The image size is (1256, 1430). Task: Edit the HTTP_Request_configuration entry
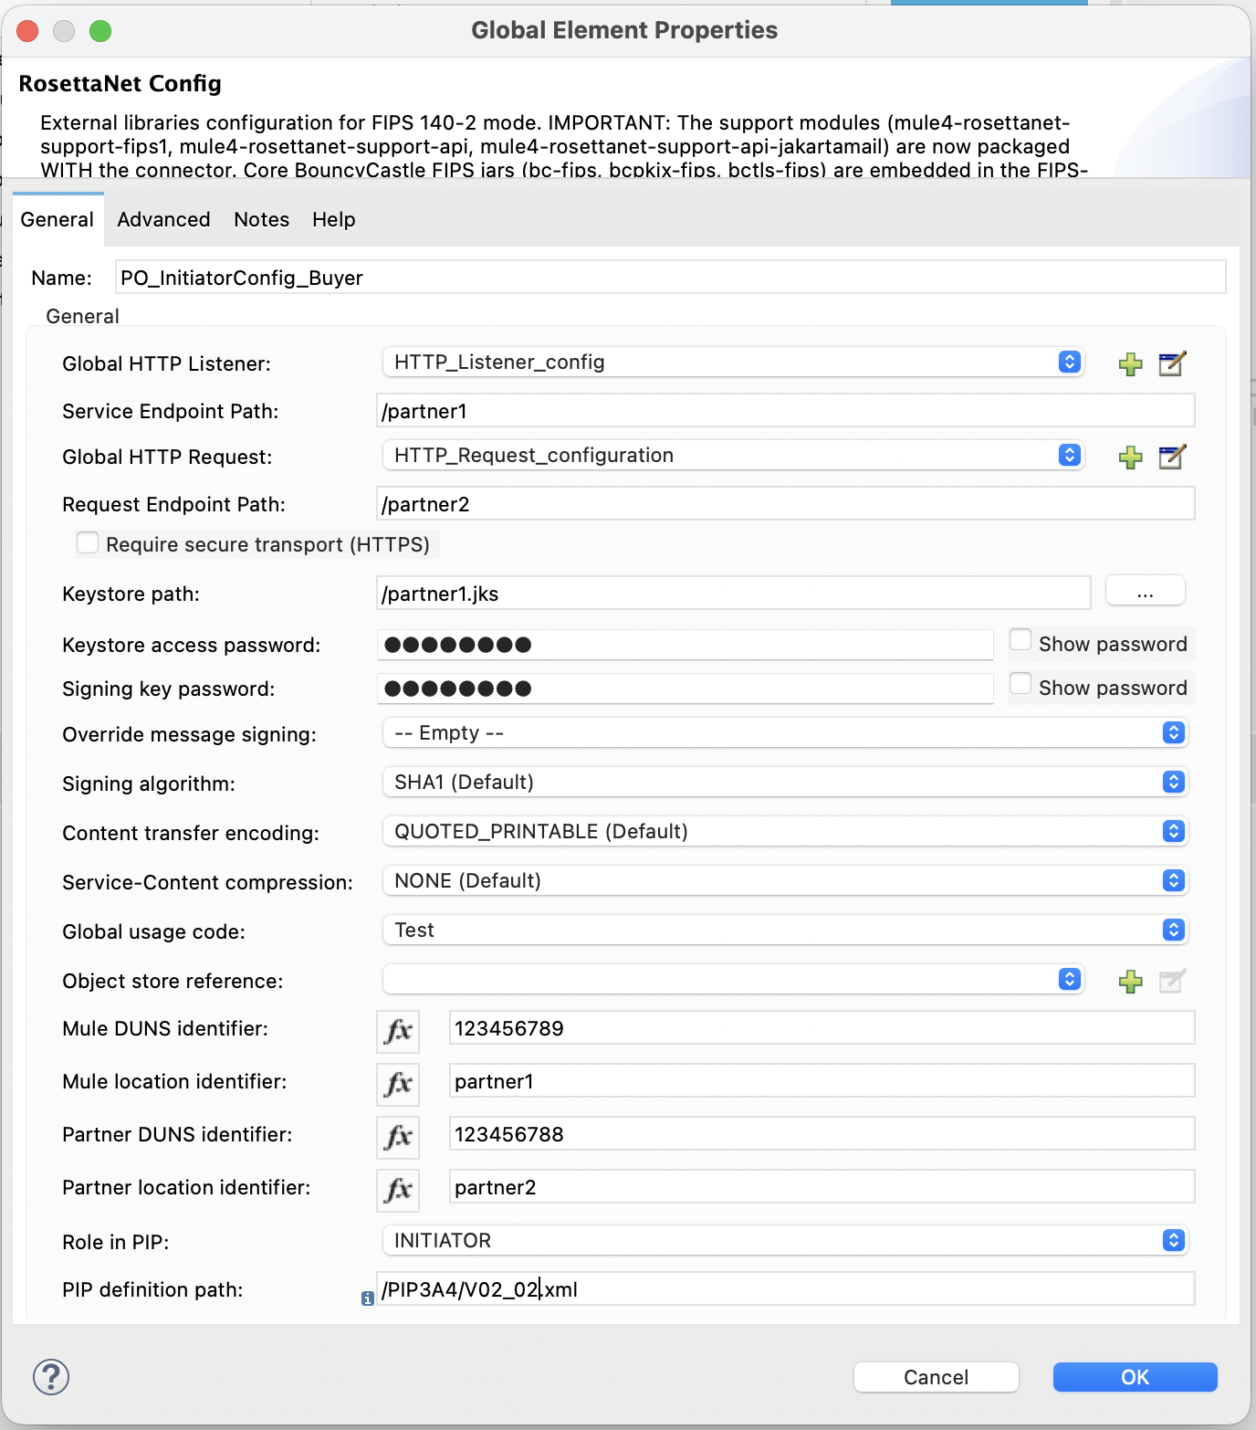[x=1172, y=457]
